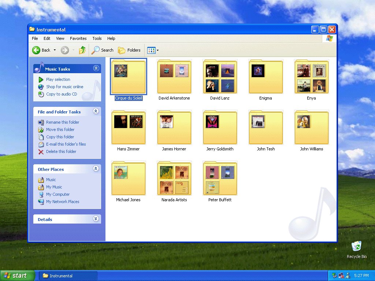Click the audio CD copy icon
The width and height of the screenshot is (375, 281).
[41, 94]
